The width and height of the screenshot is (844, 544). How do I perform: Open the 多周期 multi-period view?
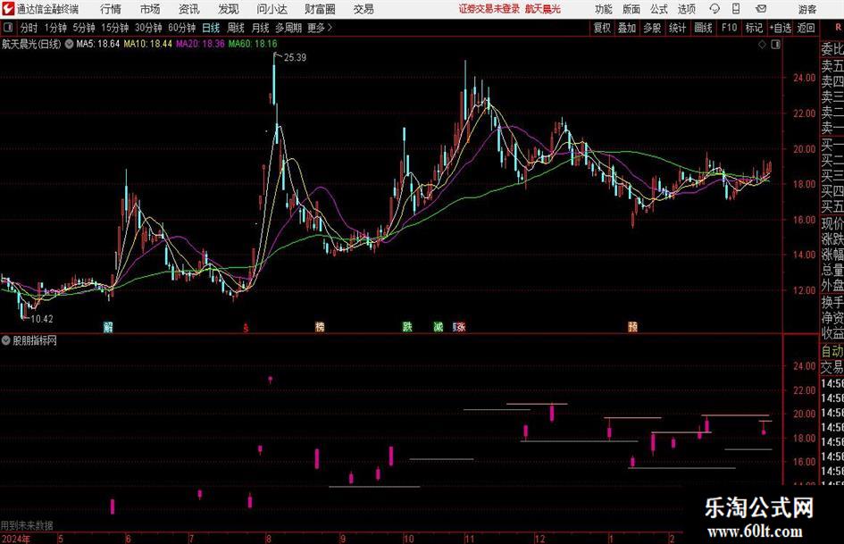tap(288, 28)
